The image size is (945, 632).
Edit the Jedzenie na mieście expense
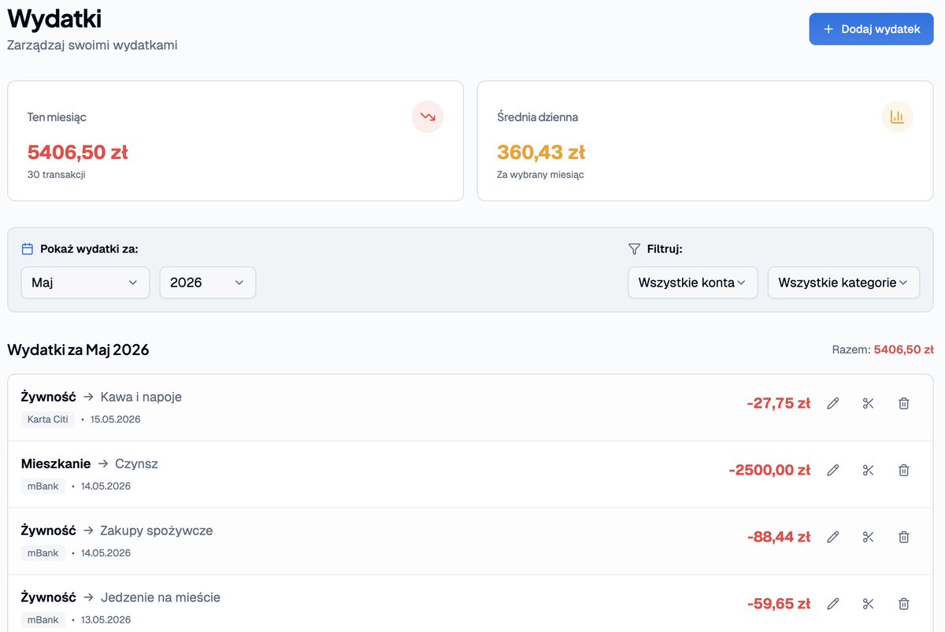point(833,604)
